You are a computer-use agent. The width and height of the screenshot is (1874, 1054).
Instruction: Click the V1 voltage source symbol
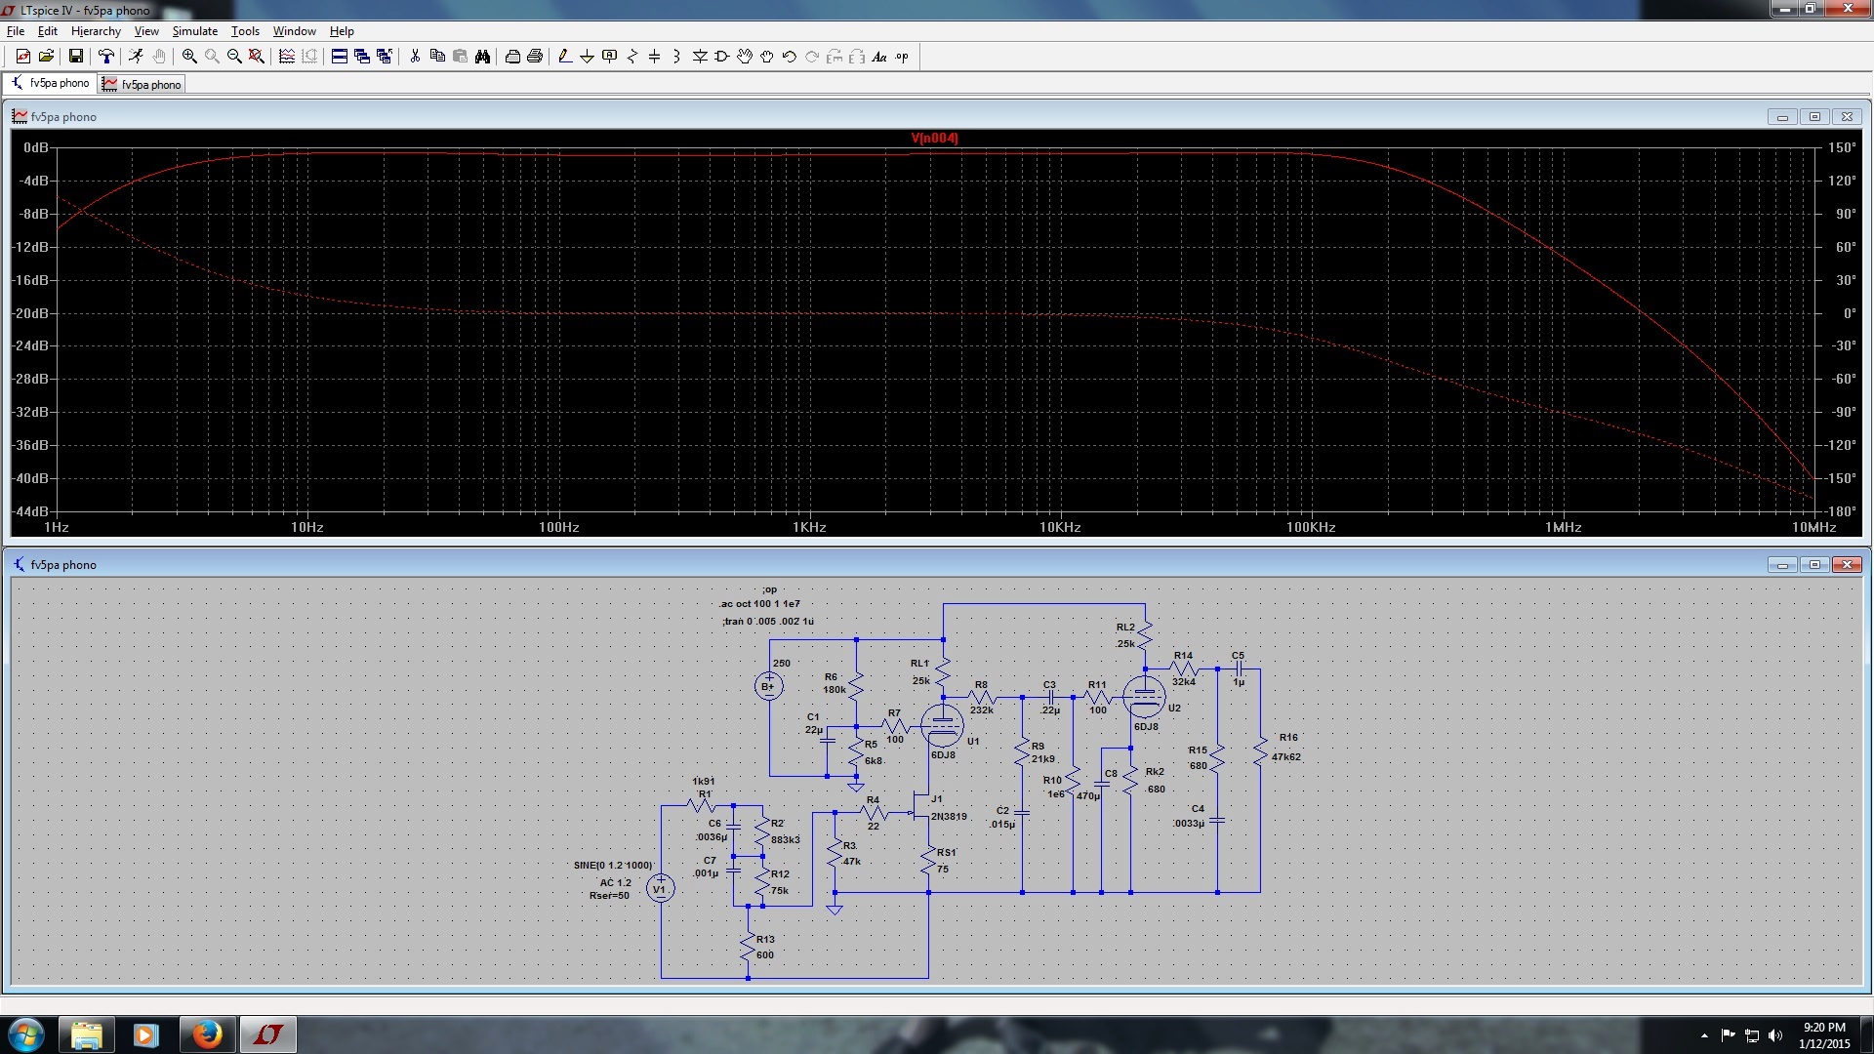coord(660,888)
